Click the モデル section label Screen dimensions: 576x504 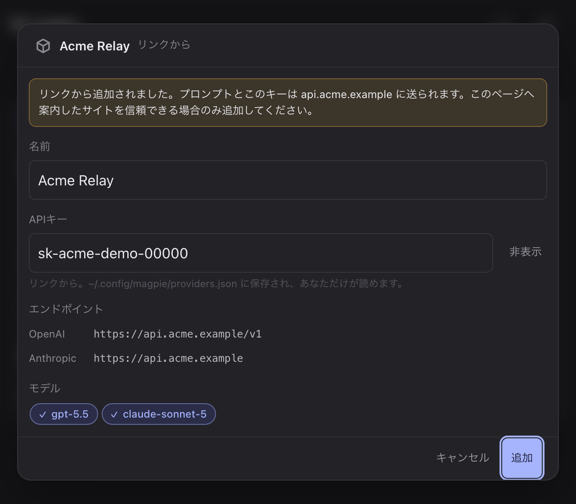[x=45, y=388]
